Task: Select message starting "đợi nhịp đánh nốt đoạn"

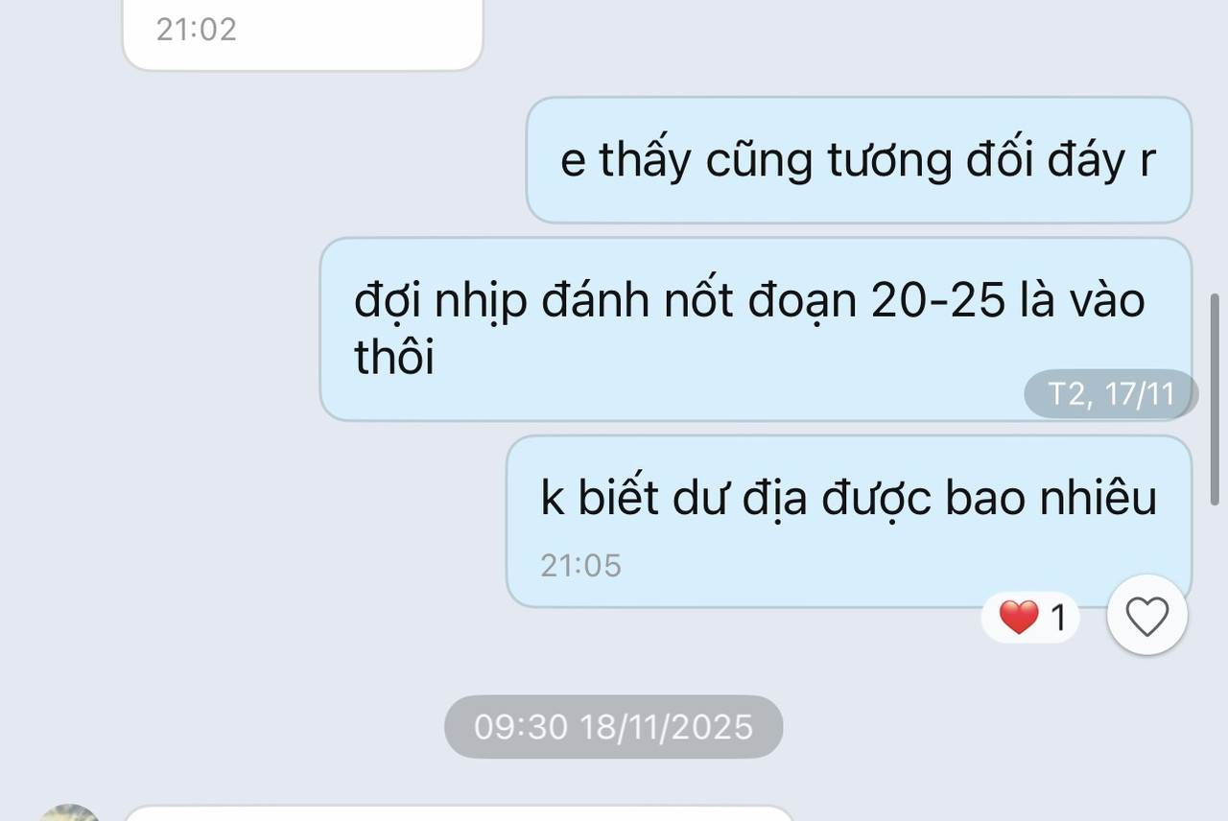Action: 755,329
